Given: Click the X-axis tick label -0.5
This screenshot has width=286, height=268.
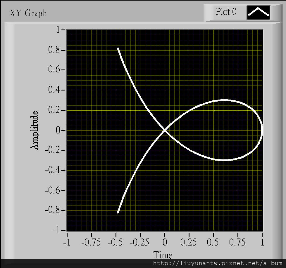Looking at the screenshot, I should tap(115, 242).
